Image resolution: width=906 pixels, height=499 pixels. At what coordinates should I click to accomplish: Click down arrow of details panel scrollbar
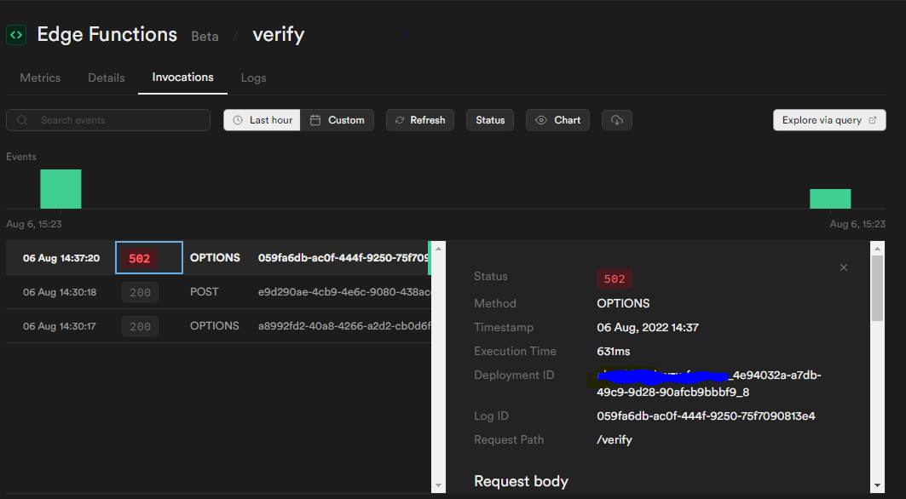(x=877, y=485)
